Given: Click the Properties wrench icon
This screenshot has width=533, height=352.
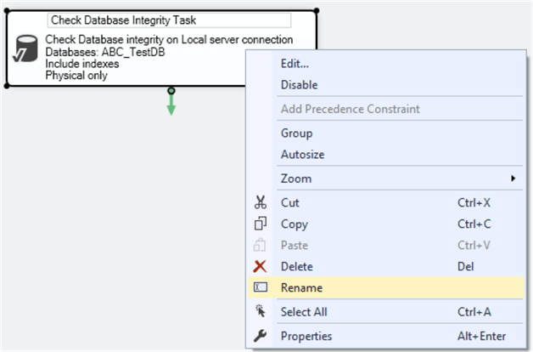Looking at the screenshot, I should [261, 336].
